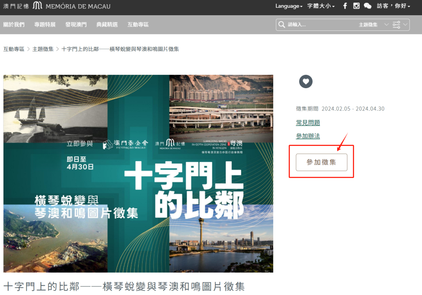Click the search magnifier icon
Screen dimensions: 422x295
(281, 25)
